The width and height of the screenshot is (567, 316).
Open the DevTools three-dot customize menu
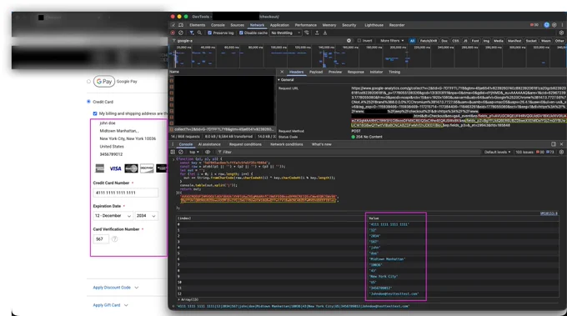point(562,25)
